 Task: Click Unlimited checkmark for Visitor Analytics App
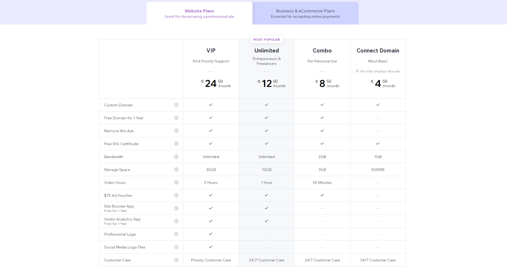(x=266, y=221)
